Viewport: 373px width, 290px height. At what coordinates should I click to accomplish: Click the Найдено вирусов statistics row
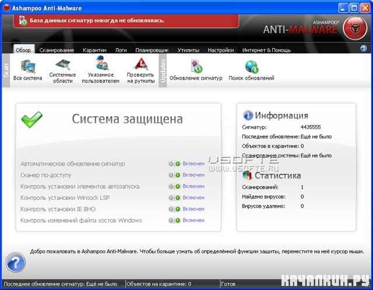[273, 196]
